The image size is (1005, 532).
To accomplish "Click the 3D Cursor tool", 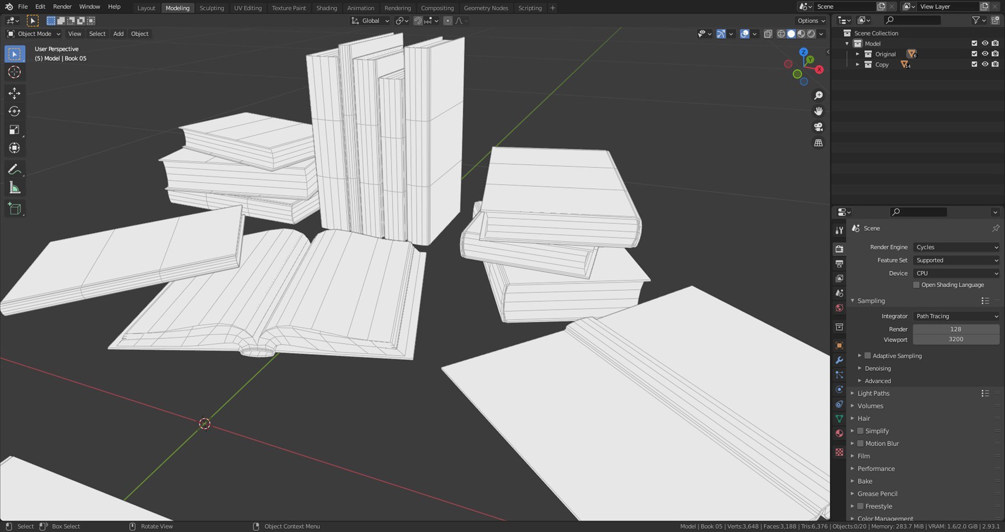I will coord(14,72).
